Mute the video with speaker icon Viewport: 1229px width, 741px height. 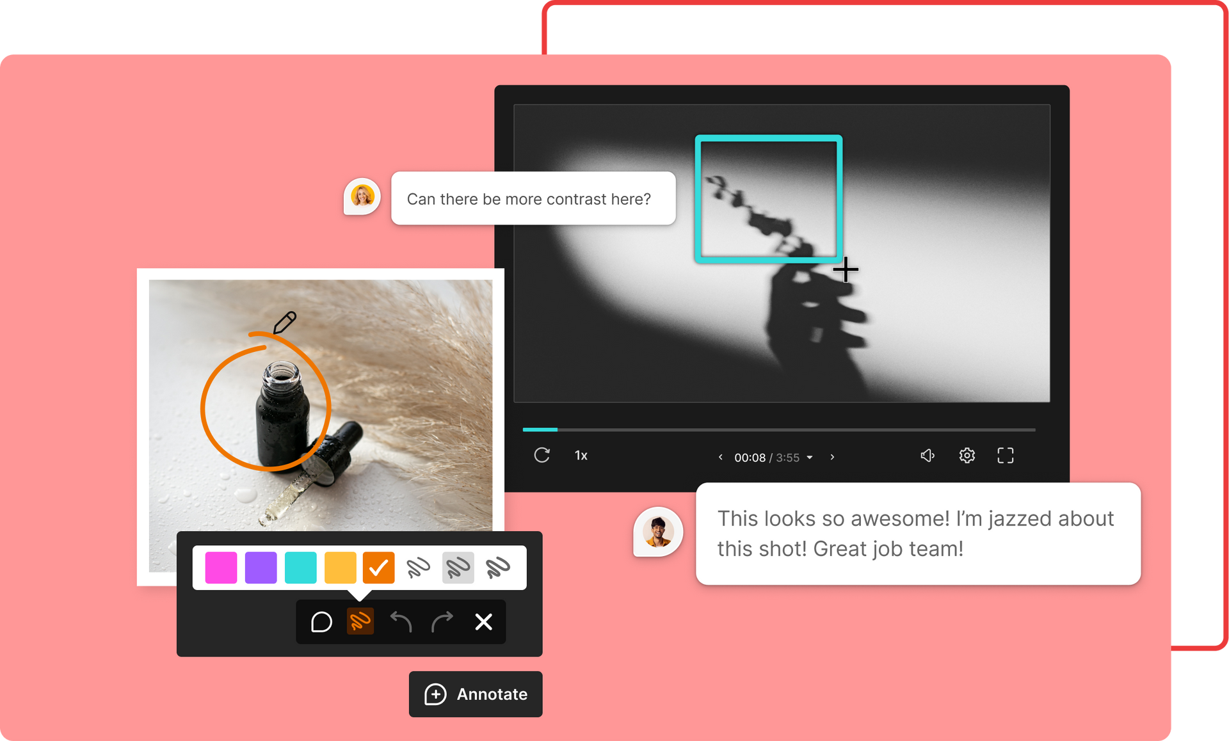click(928, 455)
